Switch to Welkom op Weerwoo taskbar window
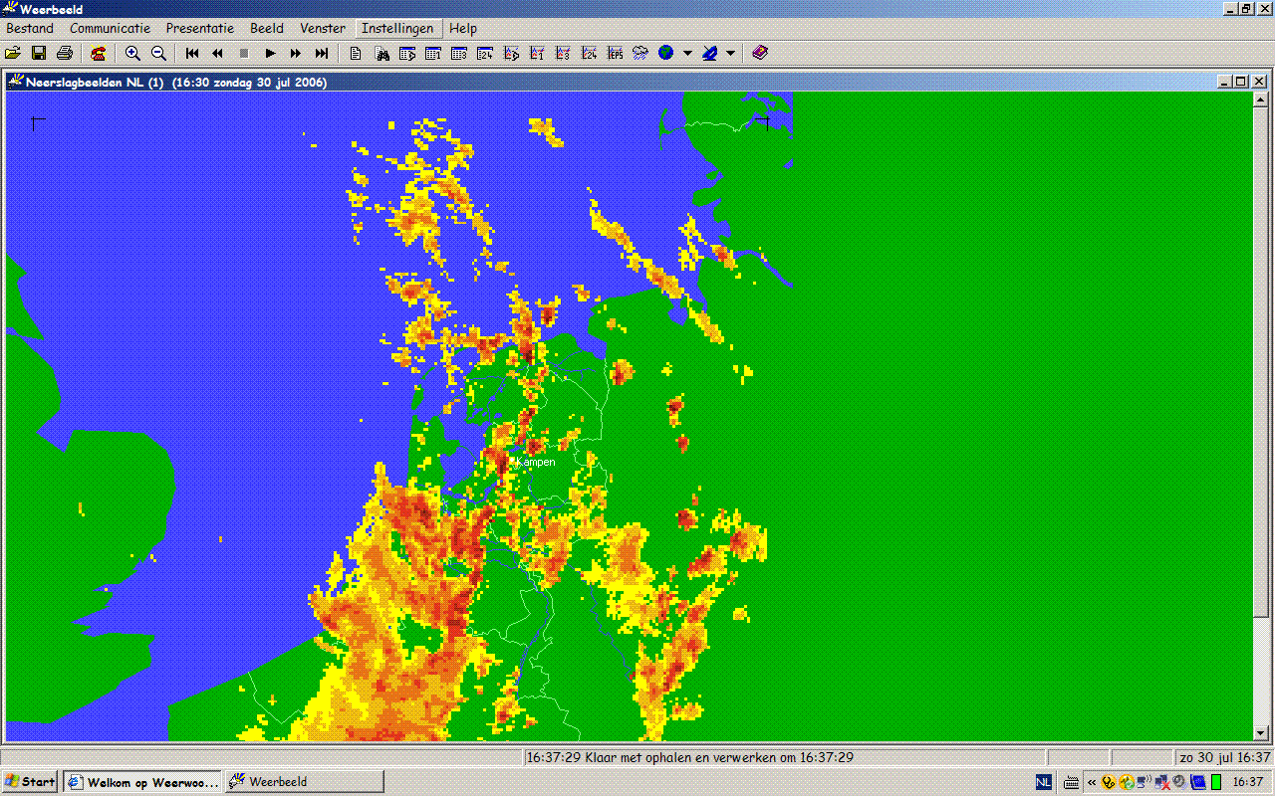The width and height of the screenshot is (1275, 796). coord(142,782)
